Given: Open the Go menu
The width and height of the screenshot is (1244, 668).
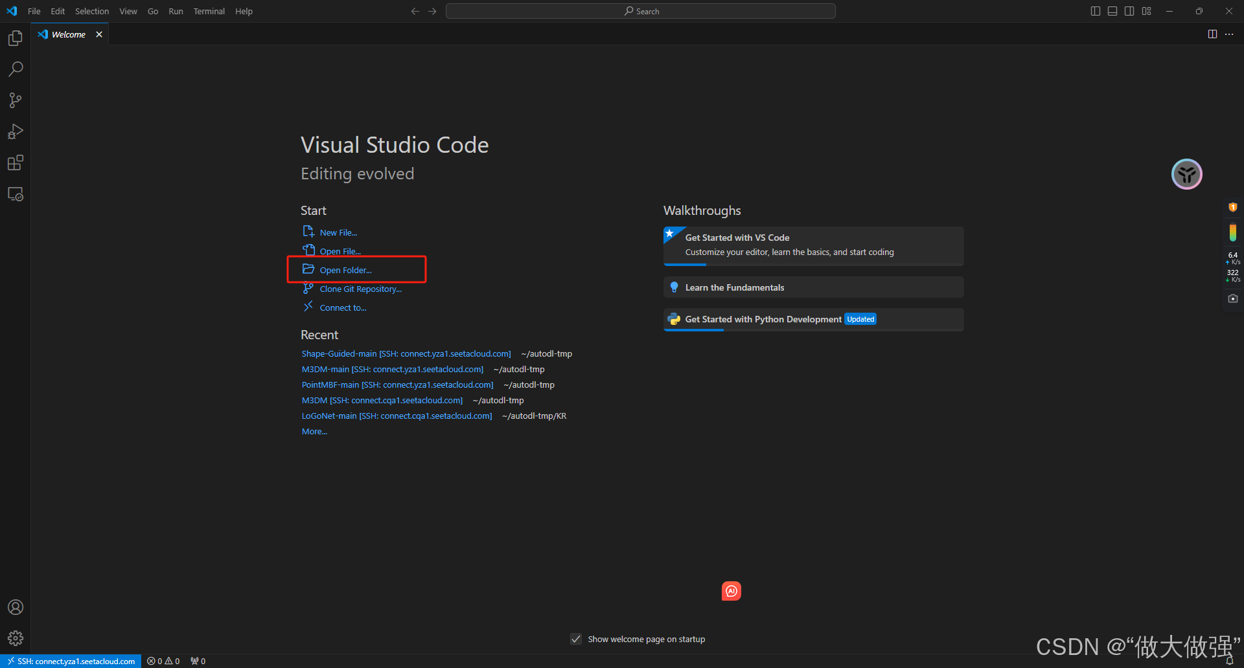Looking at the screenshot, I should 153,11.
